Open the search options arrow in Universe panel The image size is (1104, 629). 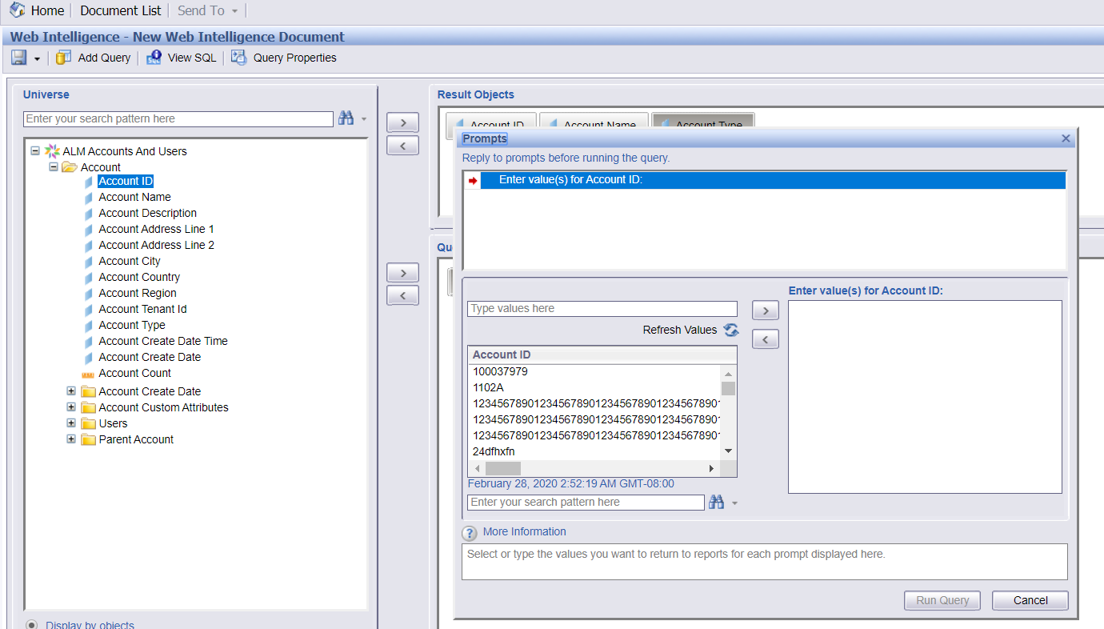click(x=364, y=119)
